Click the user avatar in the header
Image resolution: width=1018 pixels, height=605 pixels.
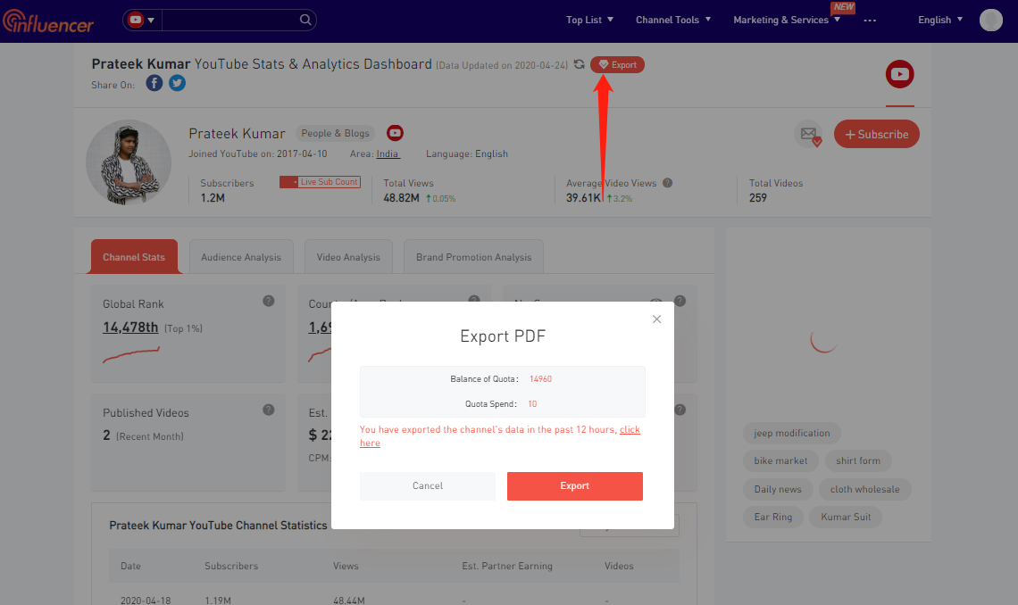pos(990,21)
